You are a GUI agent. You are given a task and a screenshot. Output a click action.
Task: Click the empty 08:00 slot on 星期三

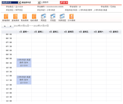[x=54, y=52]
